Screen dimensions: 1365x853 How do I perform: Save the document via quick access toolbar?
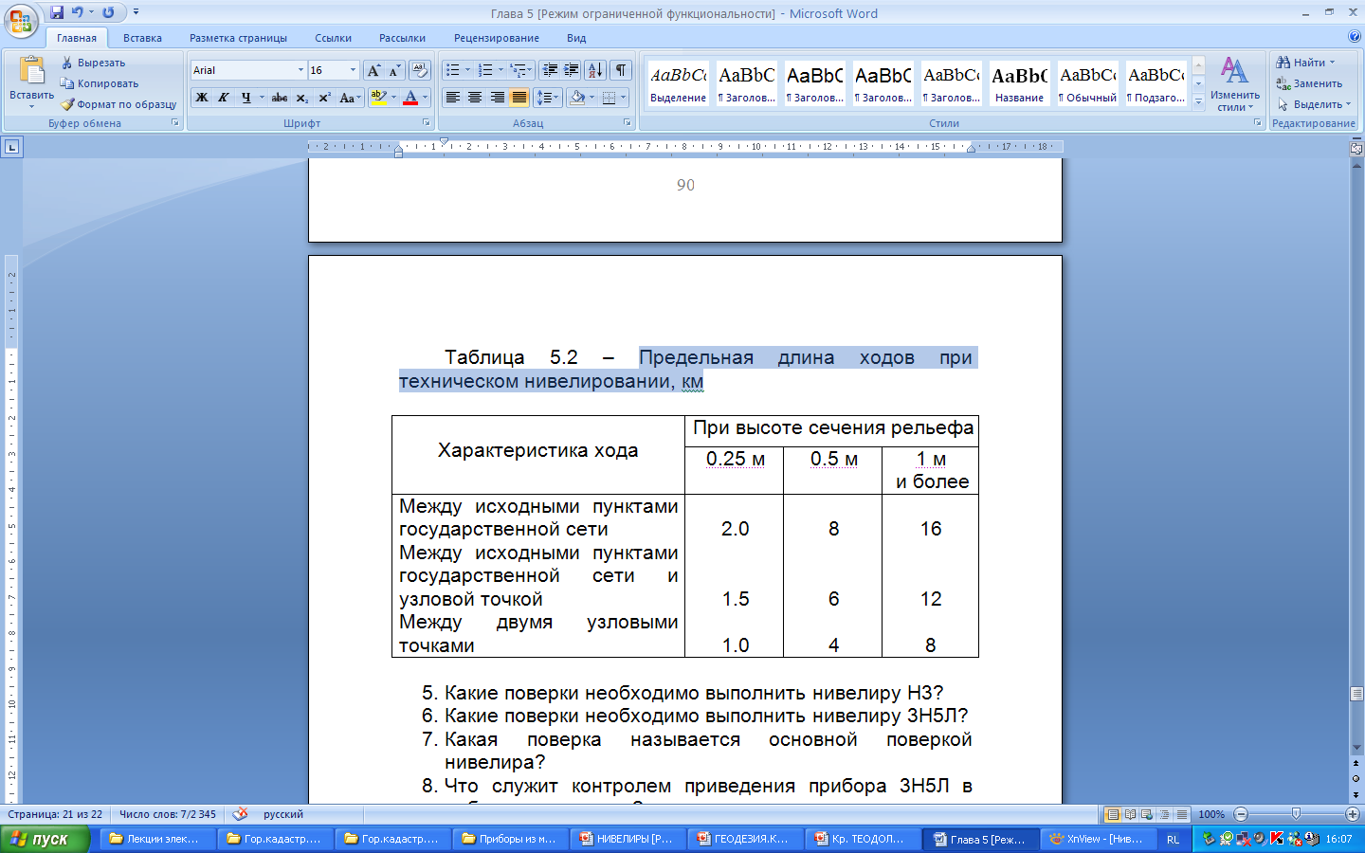pyautogui.click(x=57, y=13)
